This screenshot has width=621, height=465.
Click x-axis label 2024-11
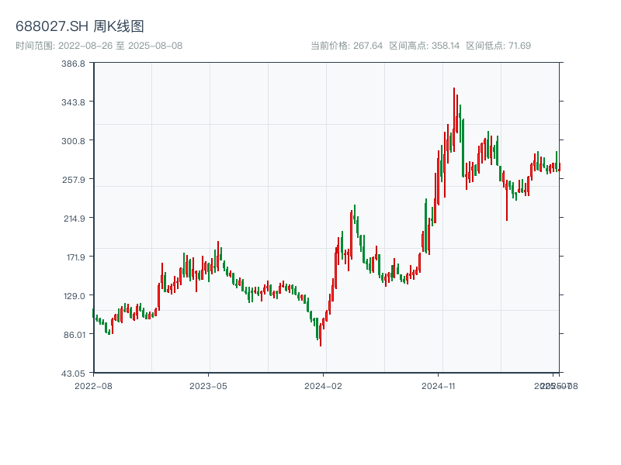(x=439, y=386)
